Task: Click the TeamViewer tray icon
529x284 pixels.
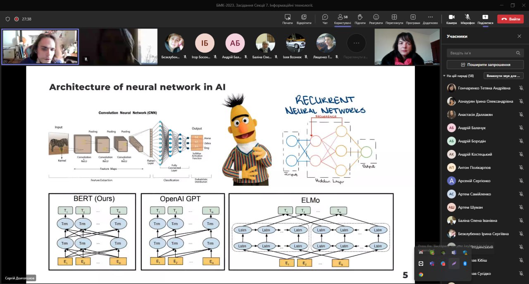Action: [x=421, y=263]
